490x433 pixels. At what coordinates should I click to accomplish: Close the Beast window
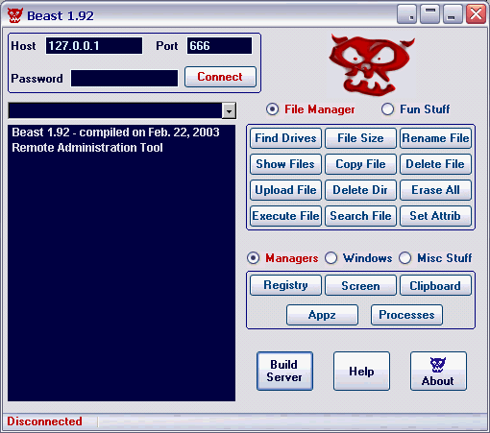[476, 14]
